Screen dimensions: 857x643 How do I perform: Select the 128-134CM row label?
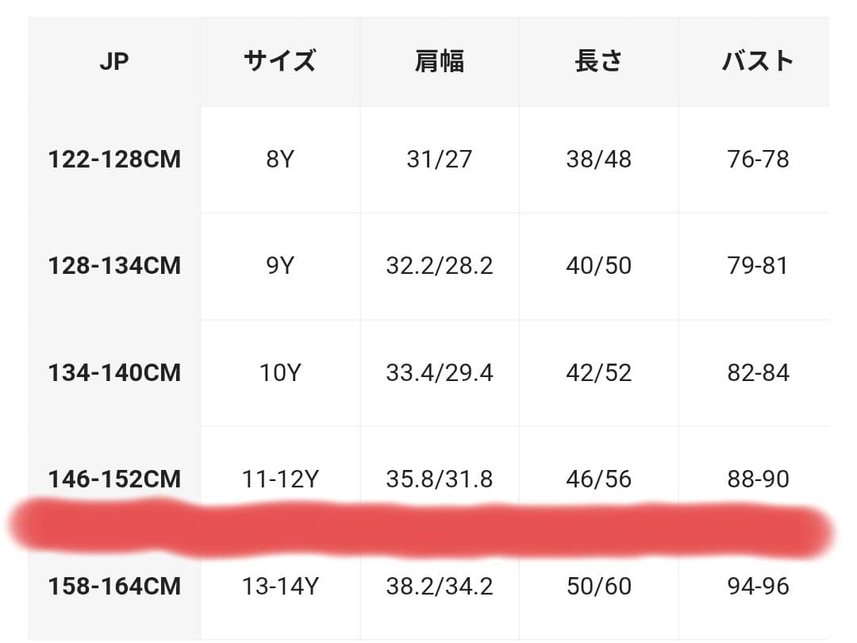[114, 265]
